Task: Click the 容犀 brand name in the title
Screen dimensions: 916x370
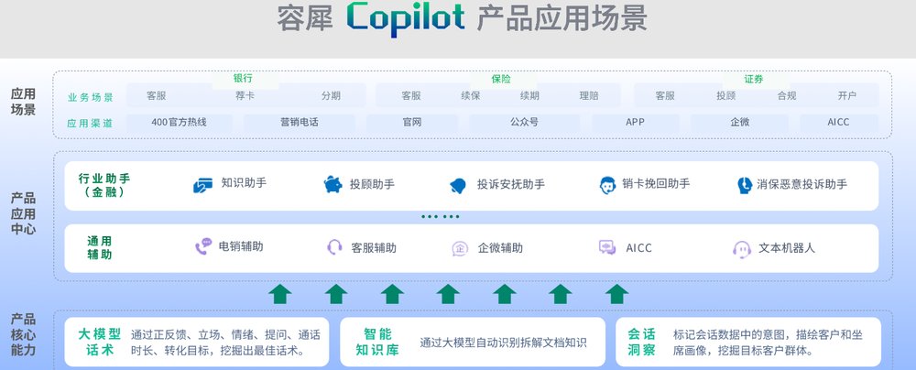Action: (x=304, y=18)
